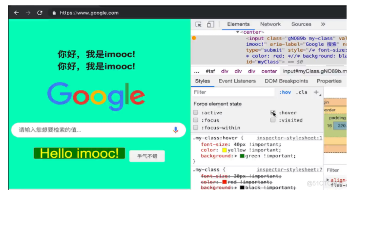Click the orange dot beside input node
This screenshot has width=390, height=231.
194,38
